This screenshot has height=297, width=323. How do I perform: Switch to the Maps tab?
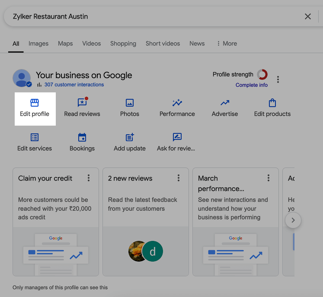(65, 44)
